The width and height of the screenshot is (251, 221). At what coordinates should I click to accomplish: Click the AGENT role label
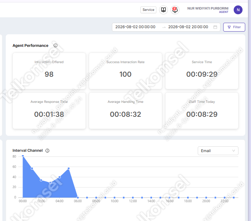[x=224, y=12]
